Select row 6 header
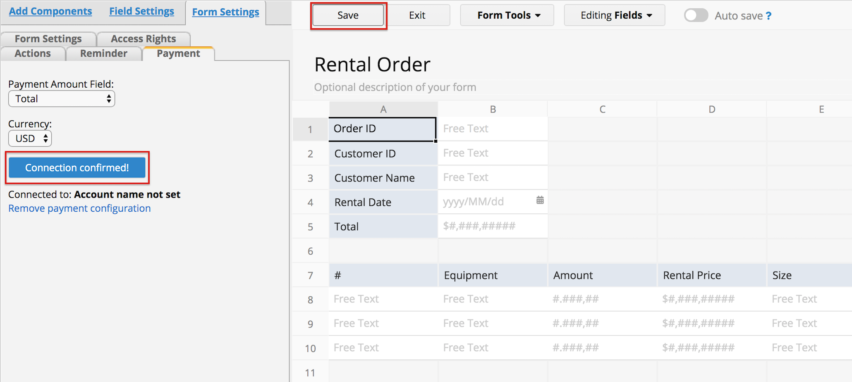This screenshot has width=852, height=382. pyautogui.click(x=311, y=251)
